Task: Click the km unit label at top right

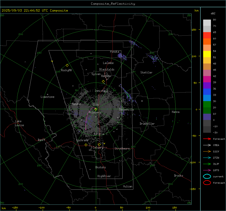Action: tap(196, 11)
